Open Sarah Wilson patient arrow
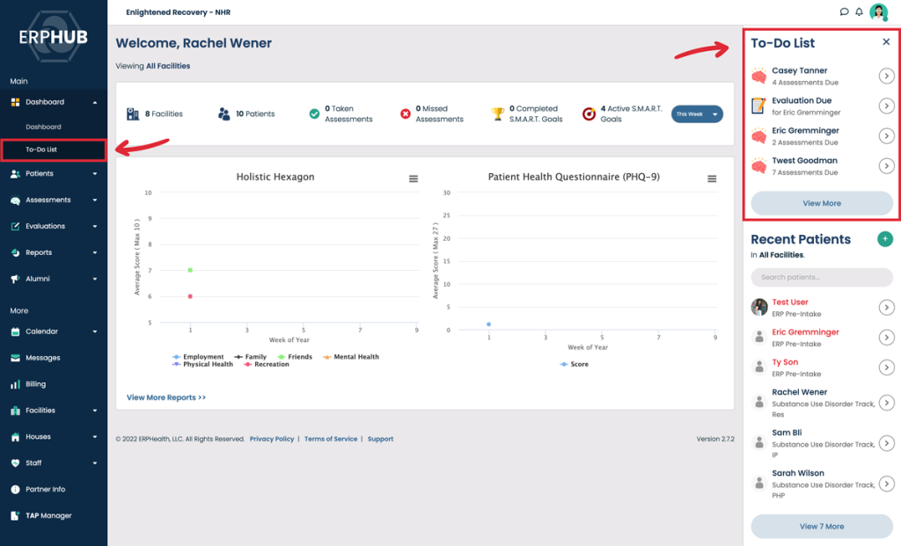 pyautogui.click(x=886, y=484)
